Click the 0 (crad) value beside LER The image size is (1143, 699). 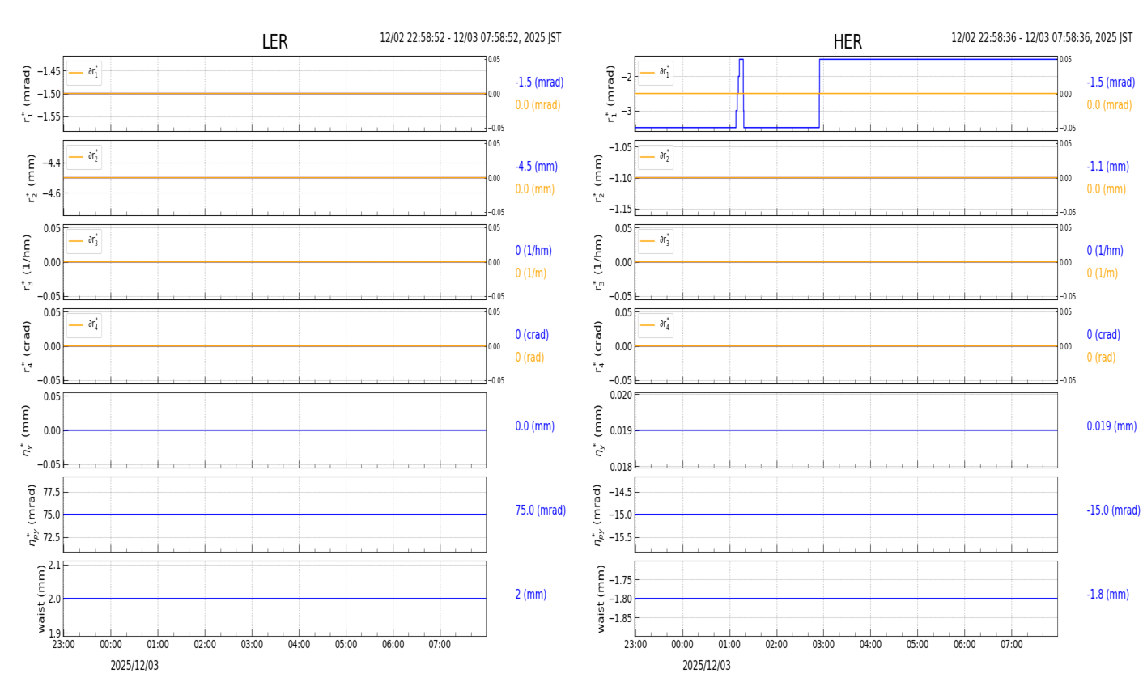(x=532, y=335)
